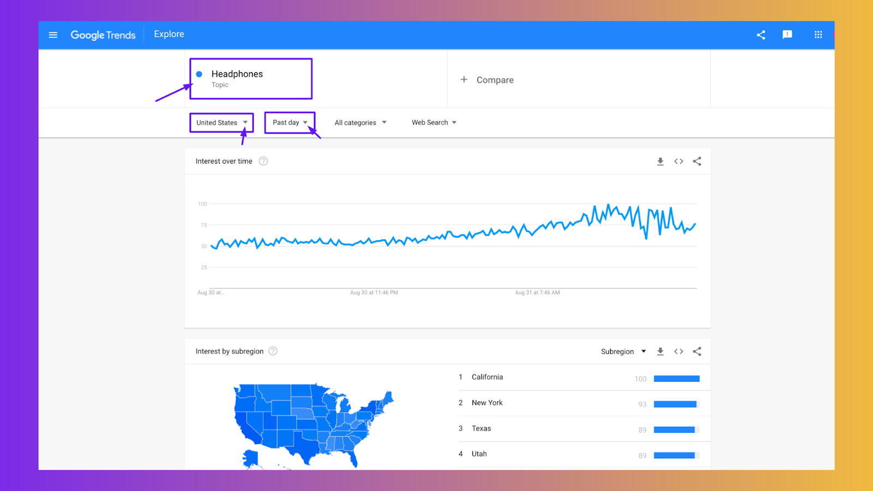Open the Google apps grid
The height and width of the screenshot is (491, 873).
click(x=818, y=35)
